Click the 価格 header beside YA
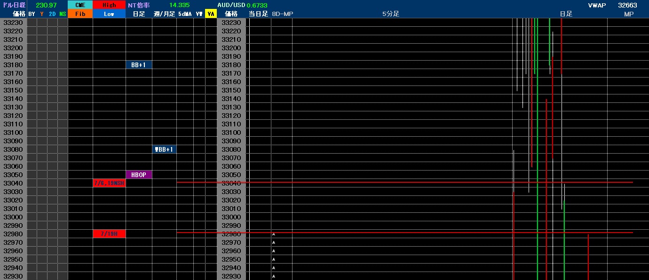The height and width of the screenshot is (280, 649). point(231,14)
